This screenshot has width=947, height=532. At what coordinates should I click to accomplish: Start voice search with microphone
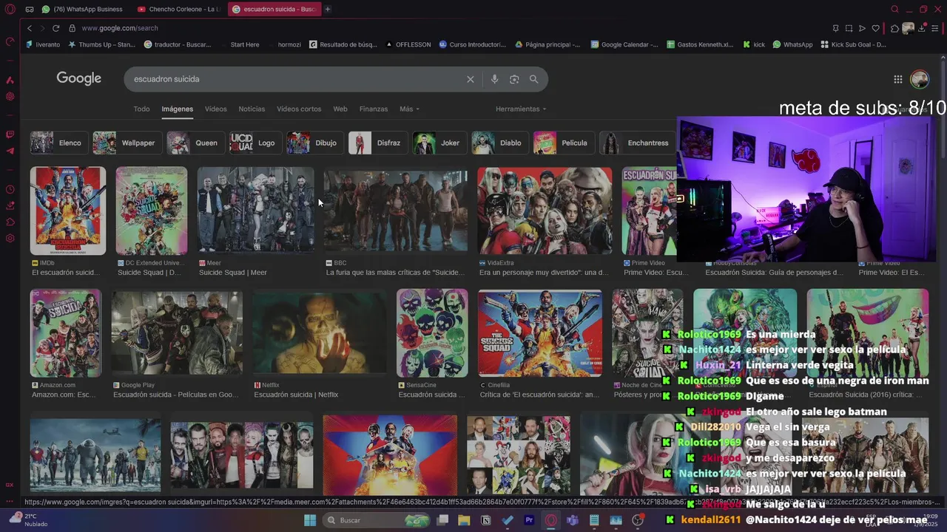(x=494, y=79)
